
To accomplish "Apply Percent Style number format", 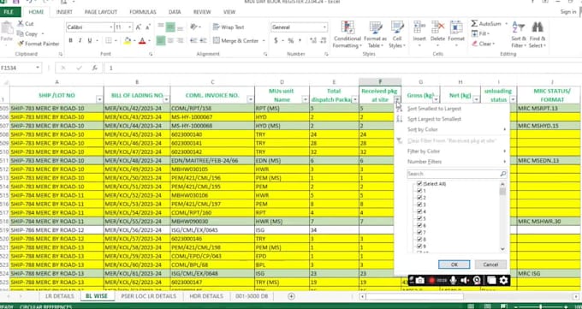I will point(291,40).
